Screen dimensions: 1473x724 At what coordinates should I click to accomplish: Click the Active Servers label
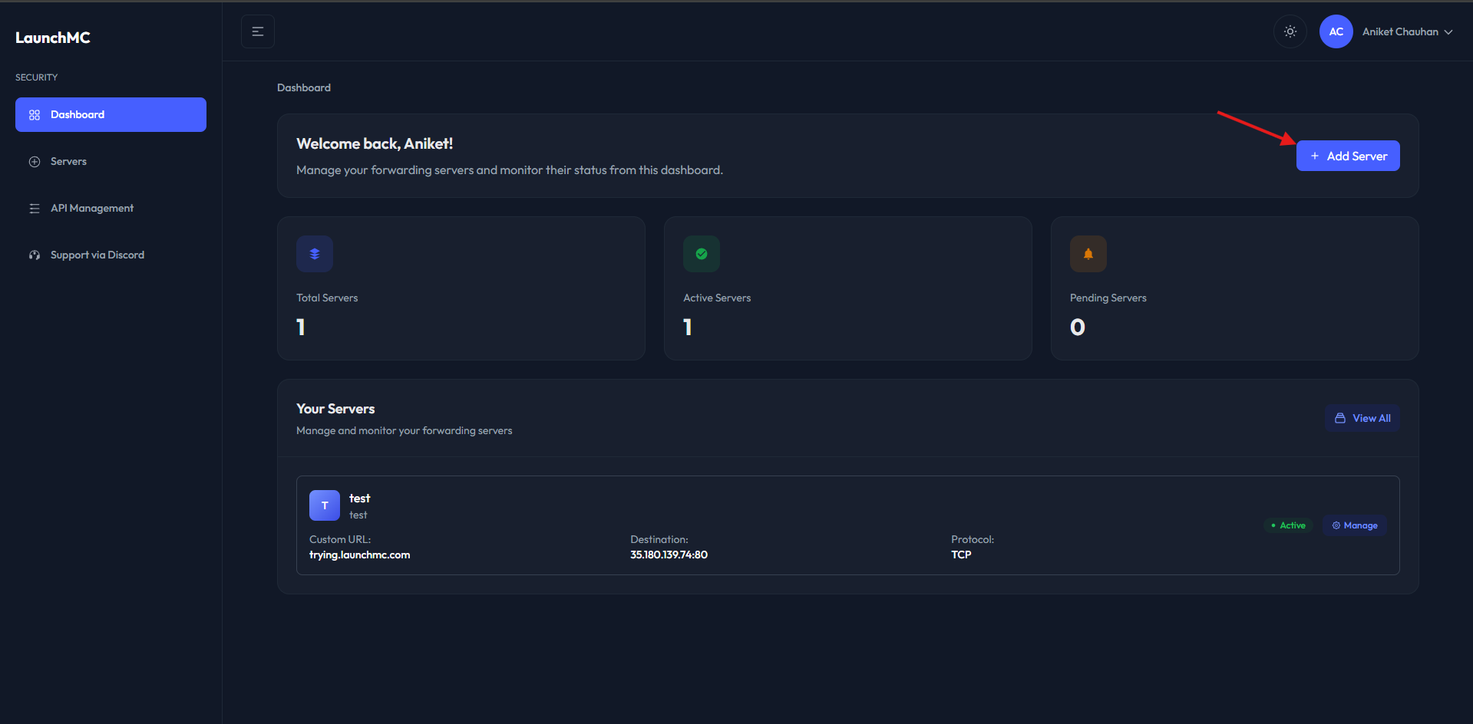pyautogui.click(x=717, y=298)
